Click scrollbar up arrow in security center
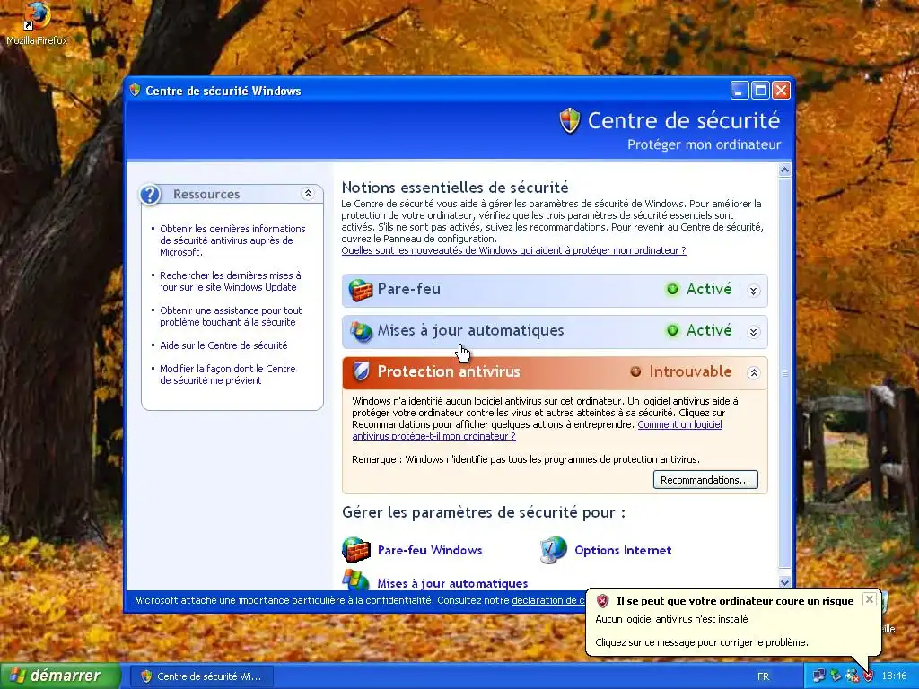919x689 pixels. click(x=784, y=170)
